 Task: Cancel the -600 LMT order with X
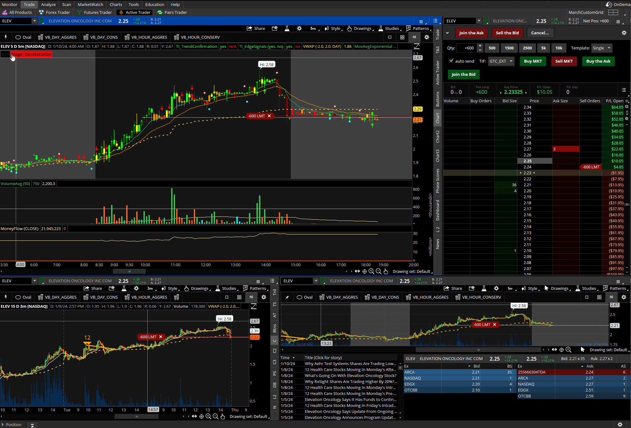(x=269, y=116)
